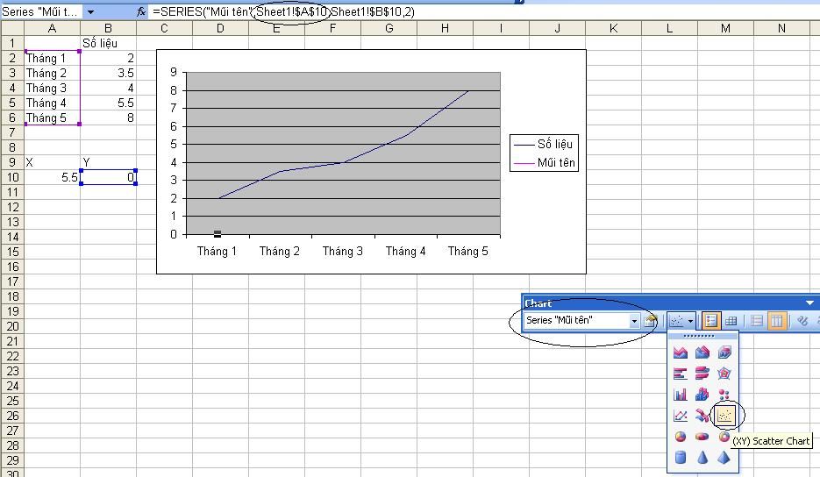Image resolution: width=820 pixels, height=477 pixels.
Task: Select the (XY) Scatter chart type
Action: tap(724, 416)
